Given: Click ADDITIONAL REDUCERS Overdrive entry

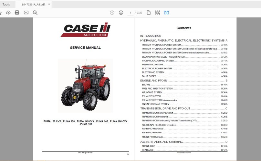Looking at the screenshot, I should 184,125.
